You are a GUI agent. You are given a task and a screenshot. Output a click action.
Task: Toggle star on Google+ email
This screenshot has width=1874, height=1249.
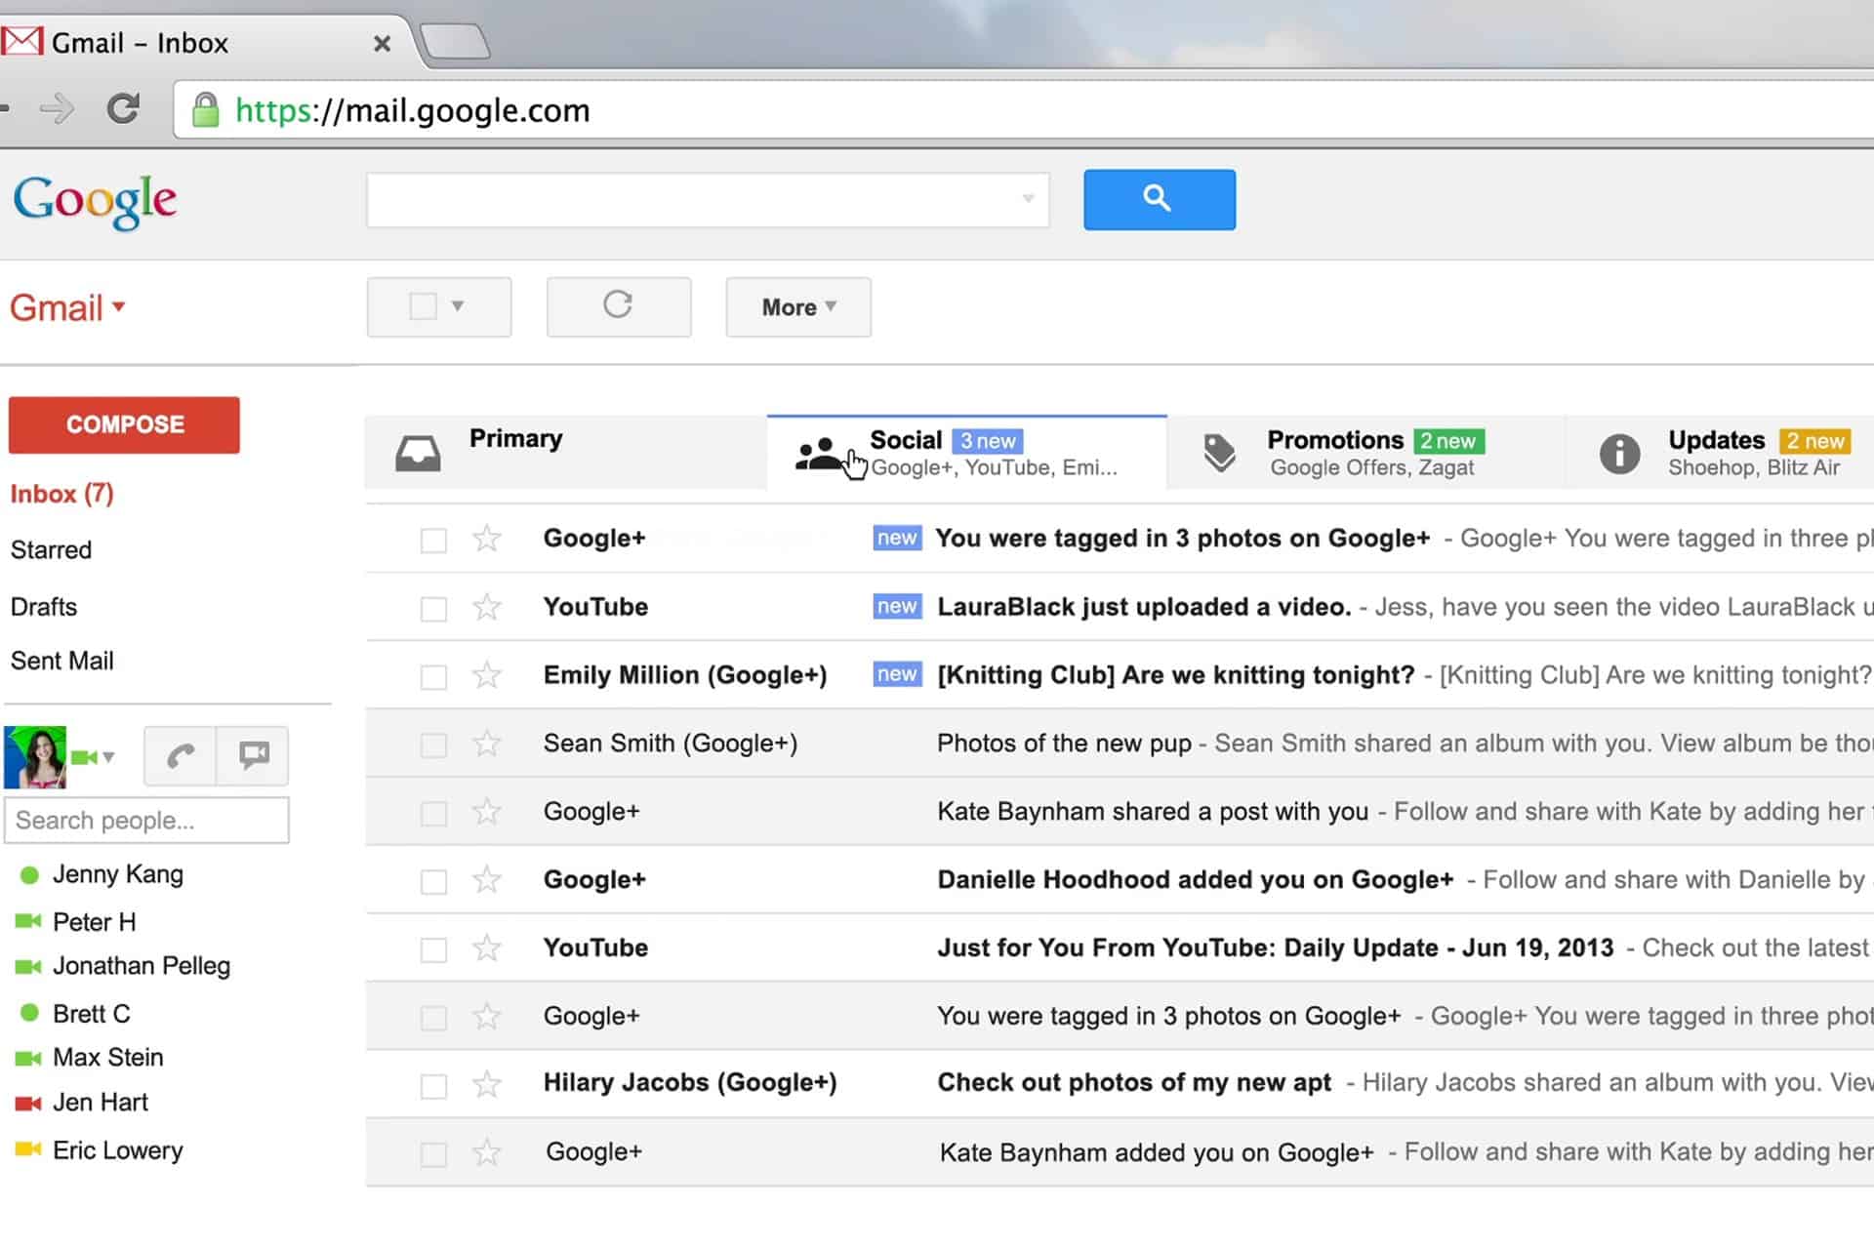click(487, 538)
